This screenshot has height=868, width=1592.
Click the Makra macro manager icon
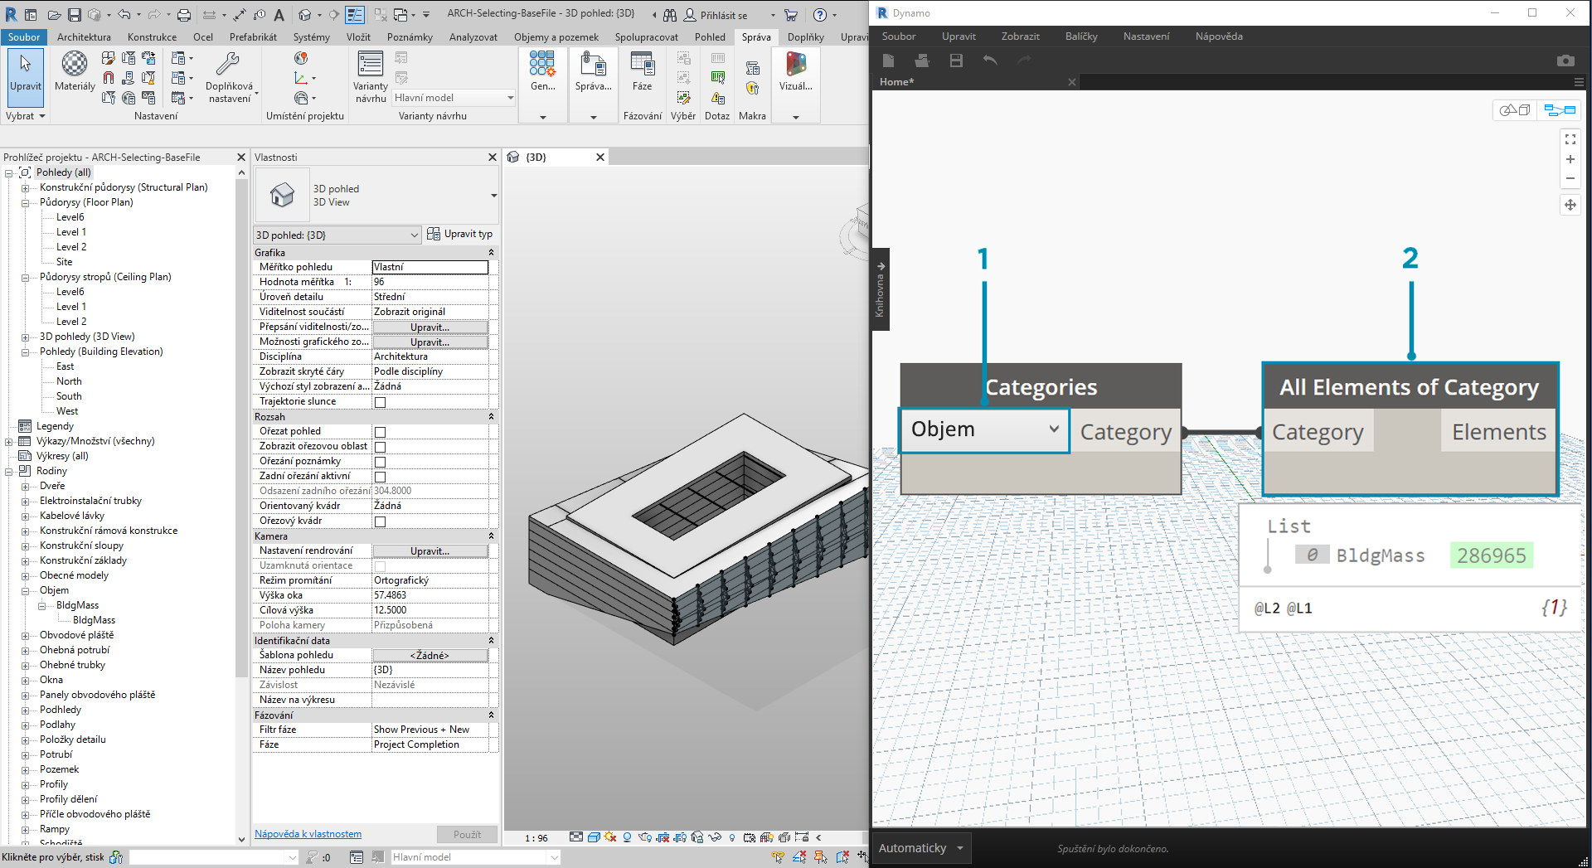coord(752,68)
